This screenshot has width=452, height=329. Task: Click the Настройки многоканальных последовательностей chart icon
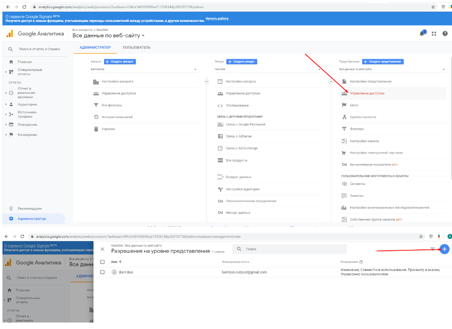tap(344, 208)
